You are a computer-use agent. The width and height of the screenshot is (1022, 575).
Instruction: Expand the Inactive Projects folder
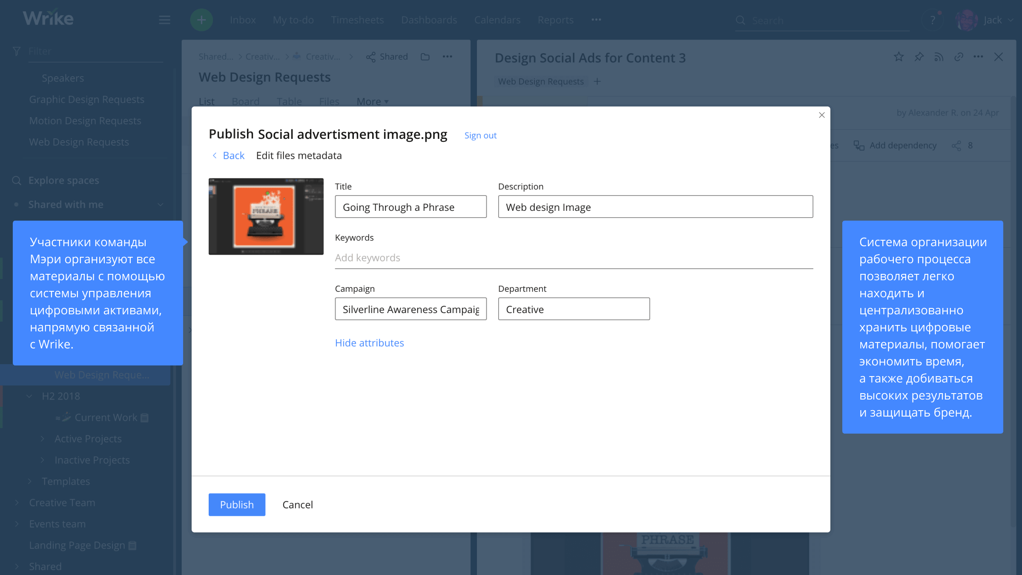43,460
